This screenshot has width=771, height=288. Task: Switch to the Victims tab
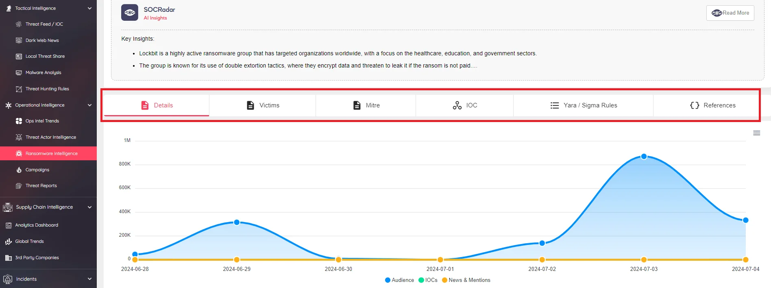263,105
